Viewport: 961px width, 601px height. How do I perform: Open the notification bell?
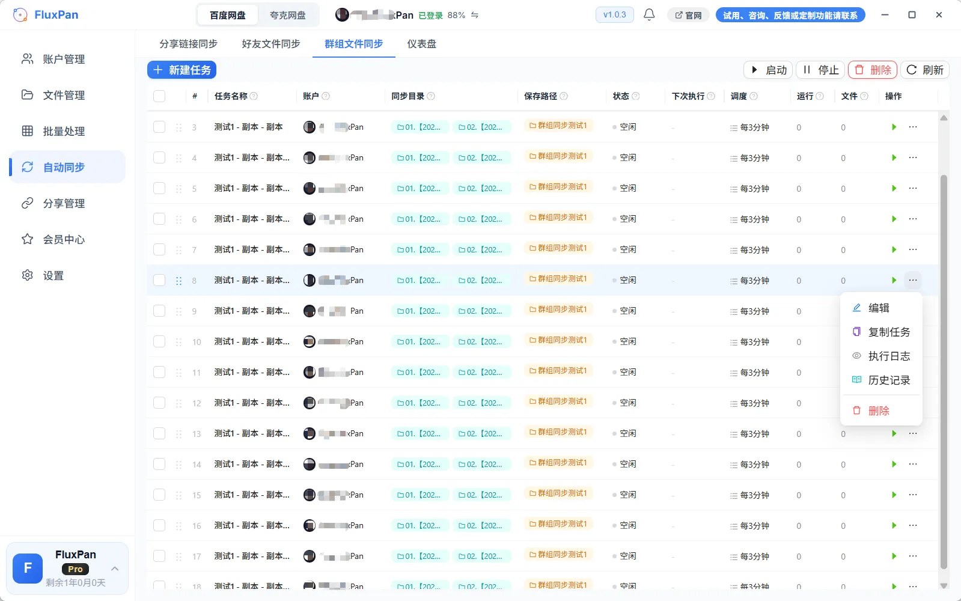(649, 14)
